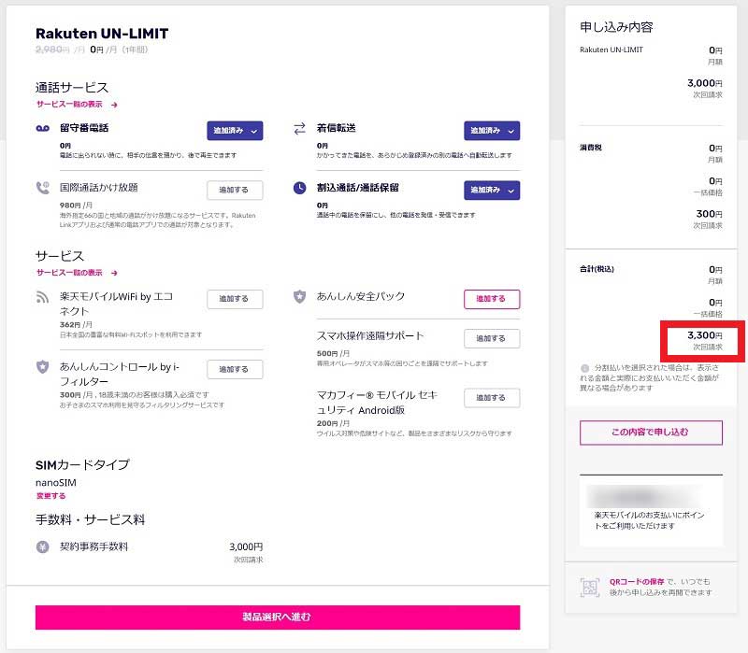Click the 申し込み内容 heading
Screen dimensions: 748x653
pos(616,27)
